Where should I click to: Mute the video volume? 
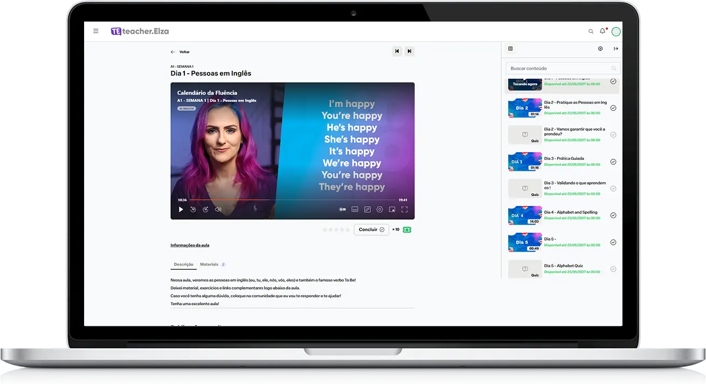point(218,210)
